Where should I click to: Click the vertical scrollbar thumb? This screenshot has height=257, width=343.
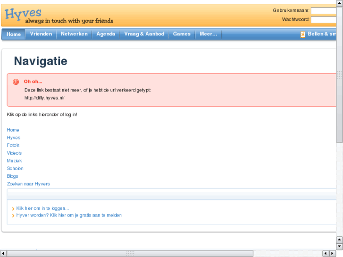click(340, 75)
